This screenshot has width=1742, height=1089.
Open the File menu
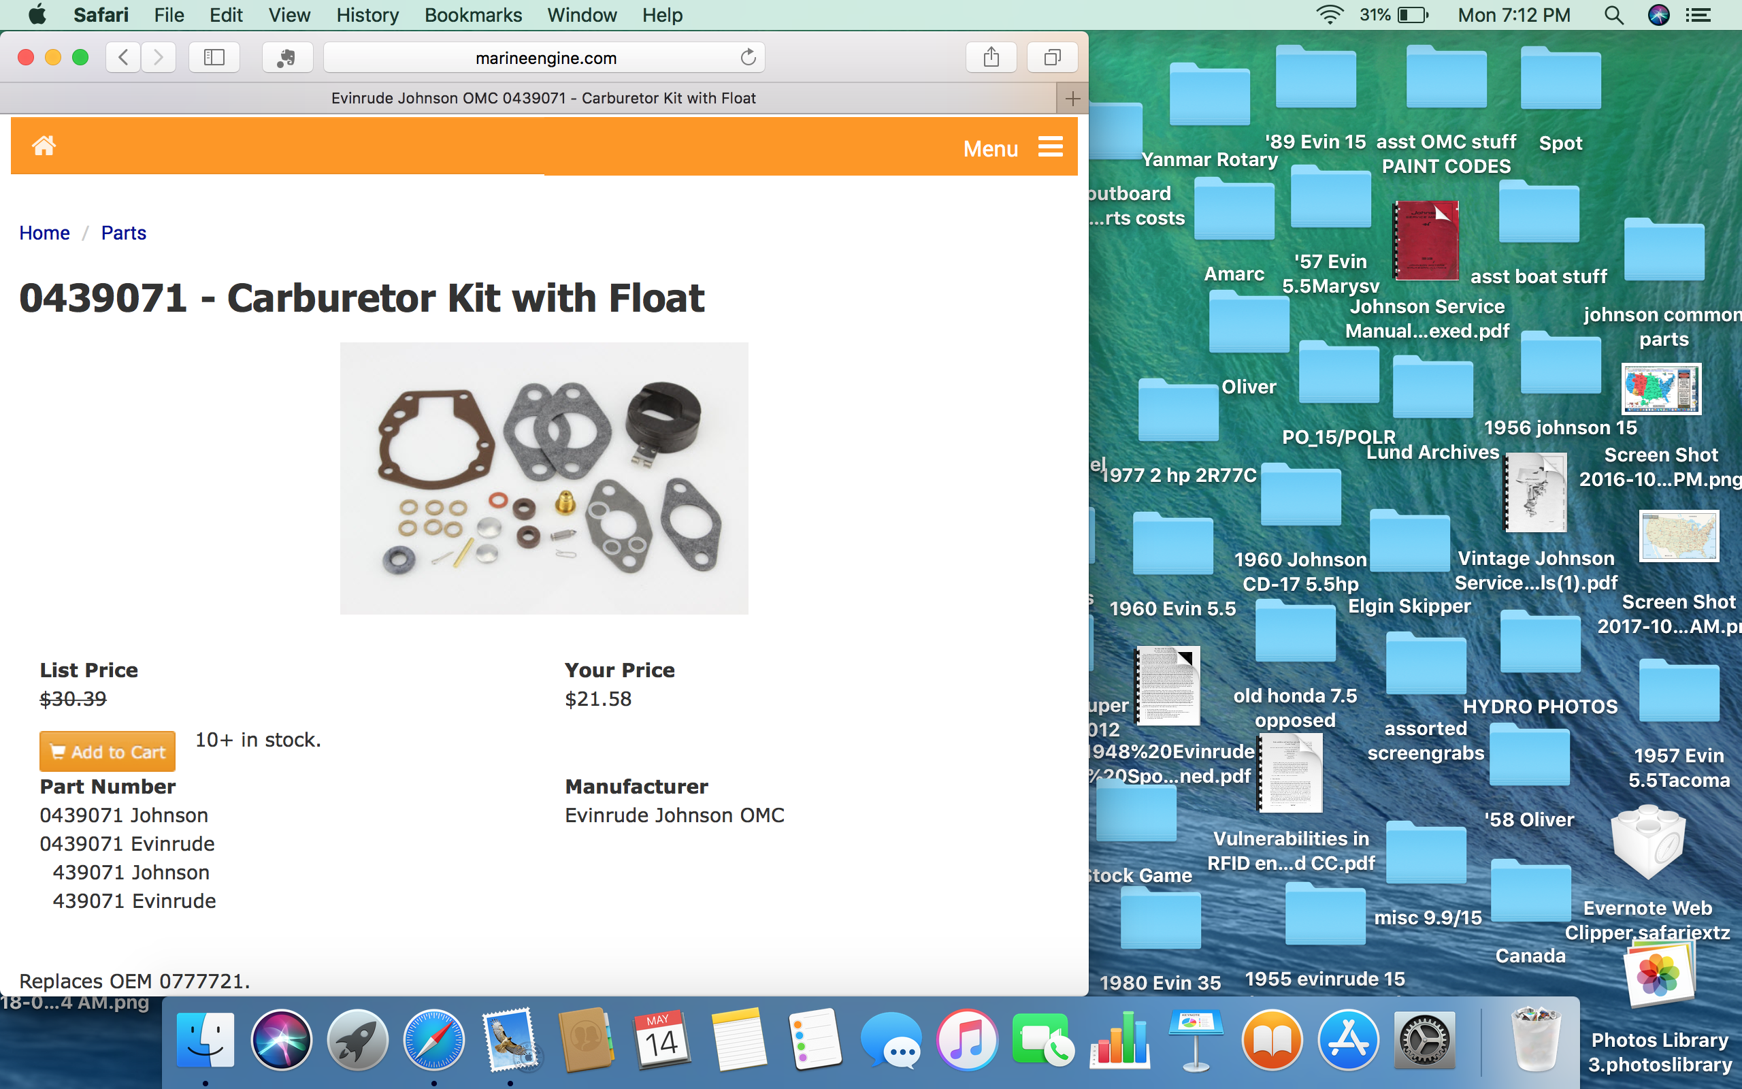click(x=169, y=15)
